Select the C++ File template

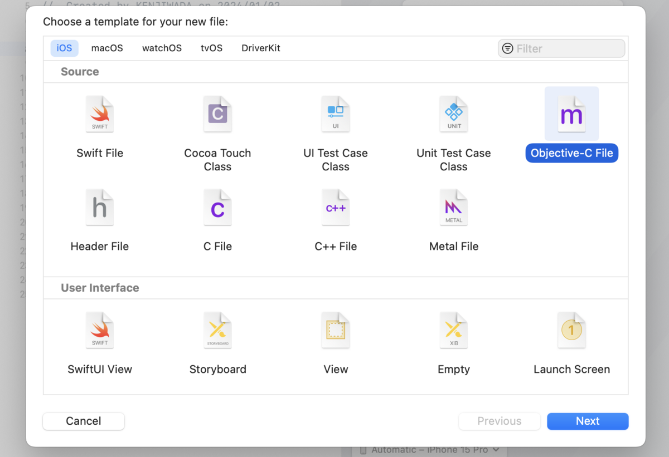pos(336,207)
